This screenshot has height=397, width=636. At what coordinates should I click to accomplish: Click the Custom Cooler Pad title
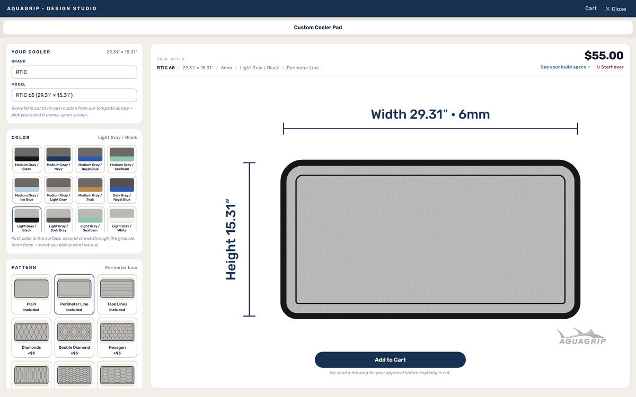point(318,28)
